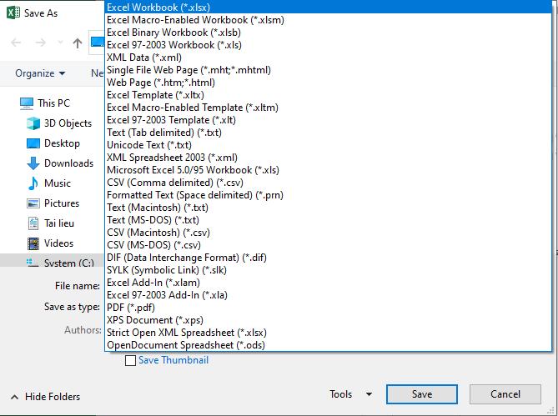The image size is (558, 416).
Task: Click the Excel app icon in title bar
Action: [13, 13]
